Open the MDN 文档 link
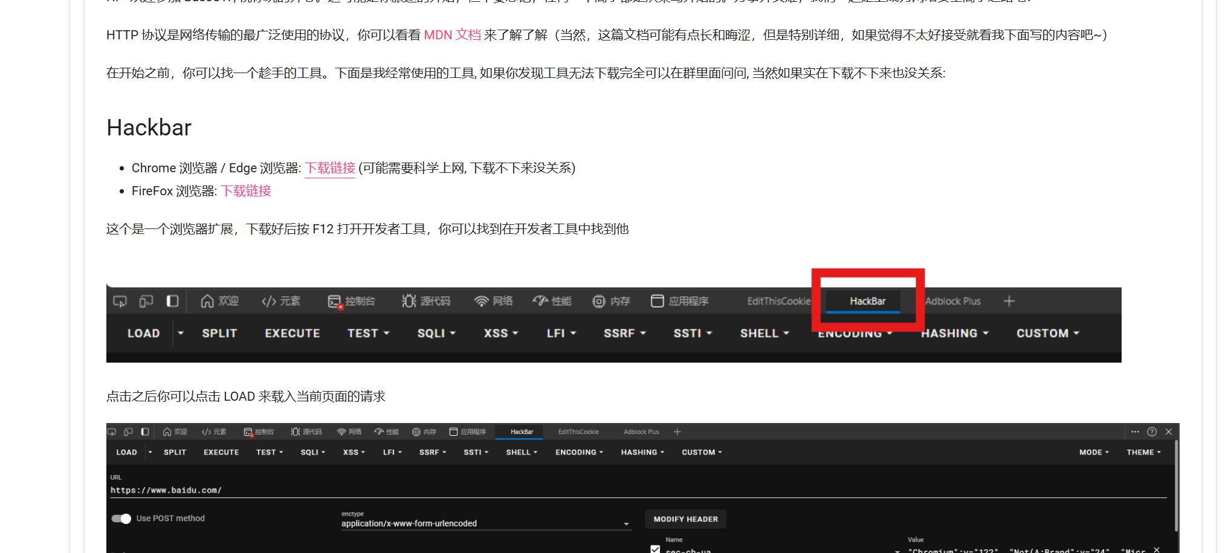The image size is (1231, 553). (452, 35)
